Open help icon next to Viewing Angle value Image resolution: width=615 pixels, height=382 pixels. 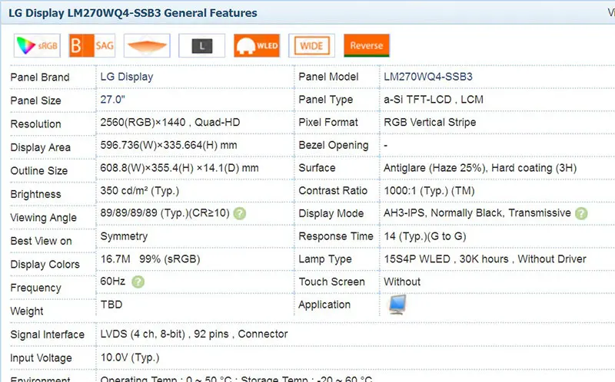pyautogui.click(x=240, y=214)
